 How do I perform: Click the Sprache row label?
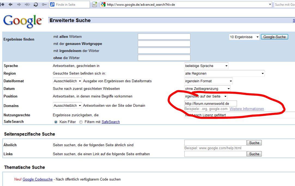click(11, 66)
